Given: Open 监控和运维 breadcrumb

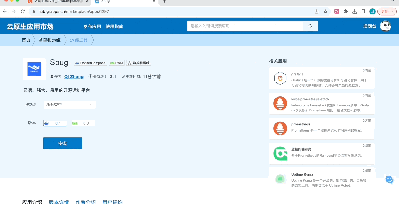Looking at the screenshot, I should click(49, 40).
